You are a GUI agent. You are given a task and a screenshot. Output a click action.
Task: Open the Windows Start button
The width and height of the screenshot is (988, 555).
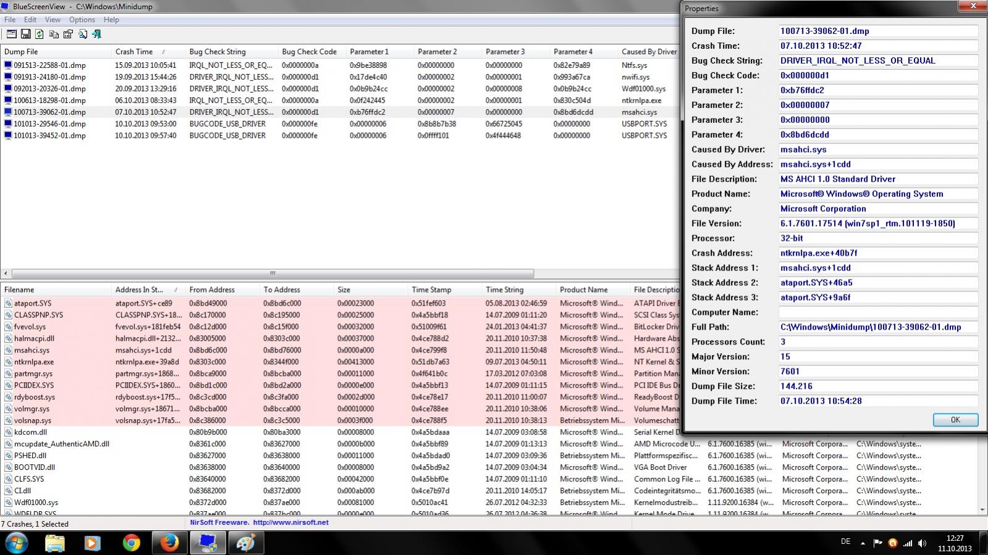[x=17, y=543]
